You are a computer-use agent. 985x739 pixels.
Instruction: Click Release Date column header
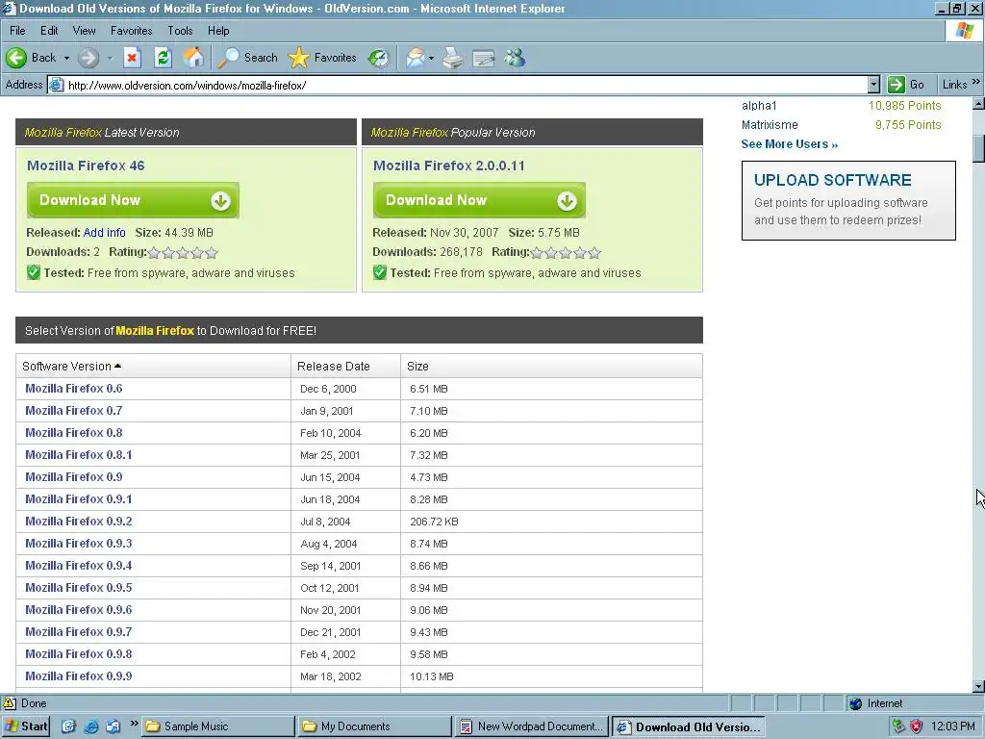tap(345, 366)
